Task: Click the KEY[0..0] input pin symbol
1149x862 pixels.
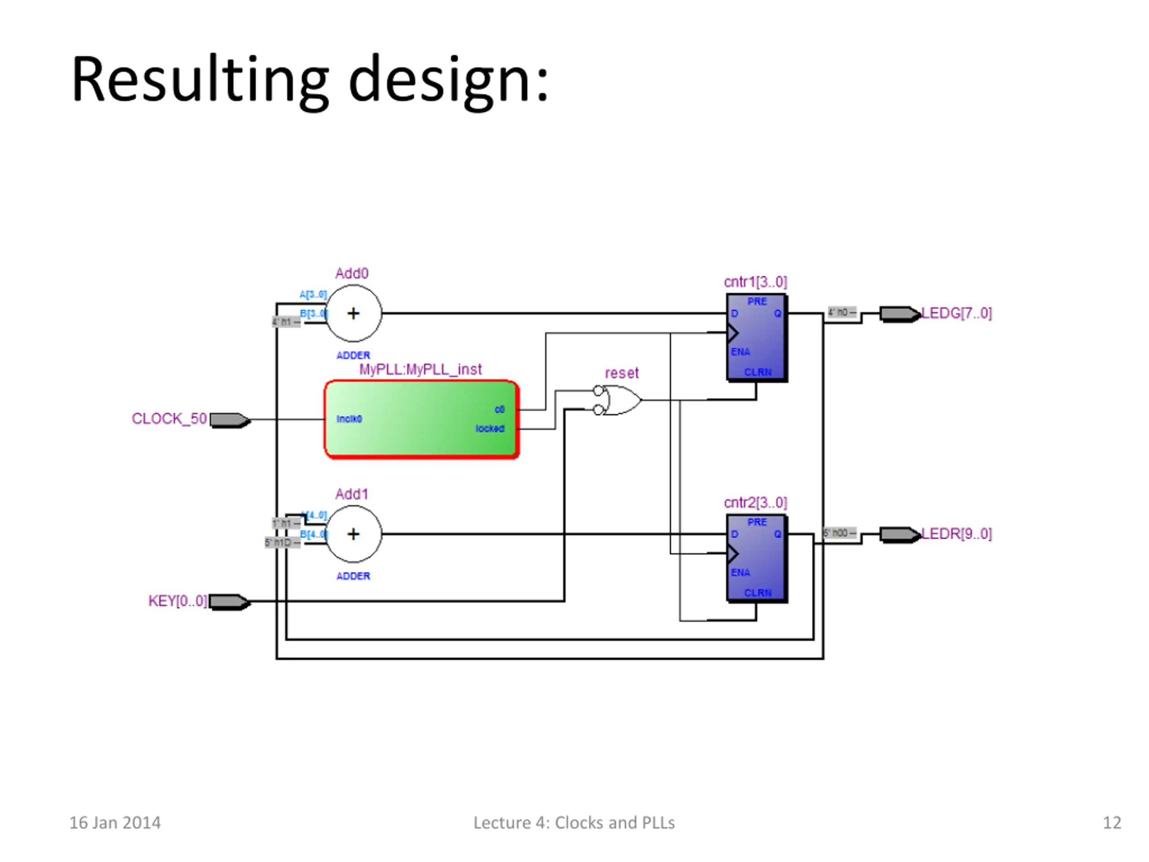Action: tap(230, 602)
